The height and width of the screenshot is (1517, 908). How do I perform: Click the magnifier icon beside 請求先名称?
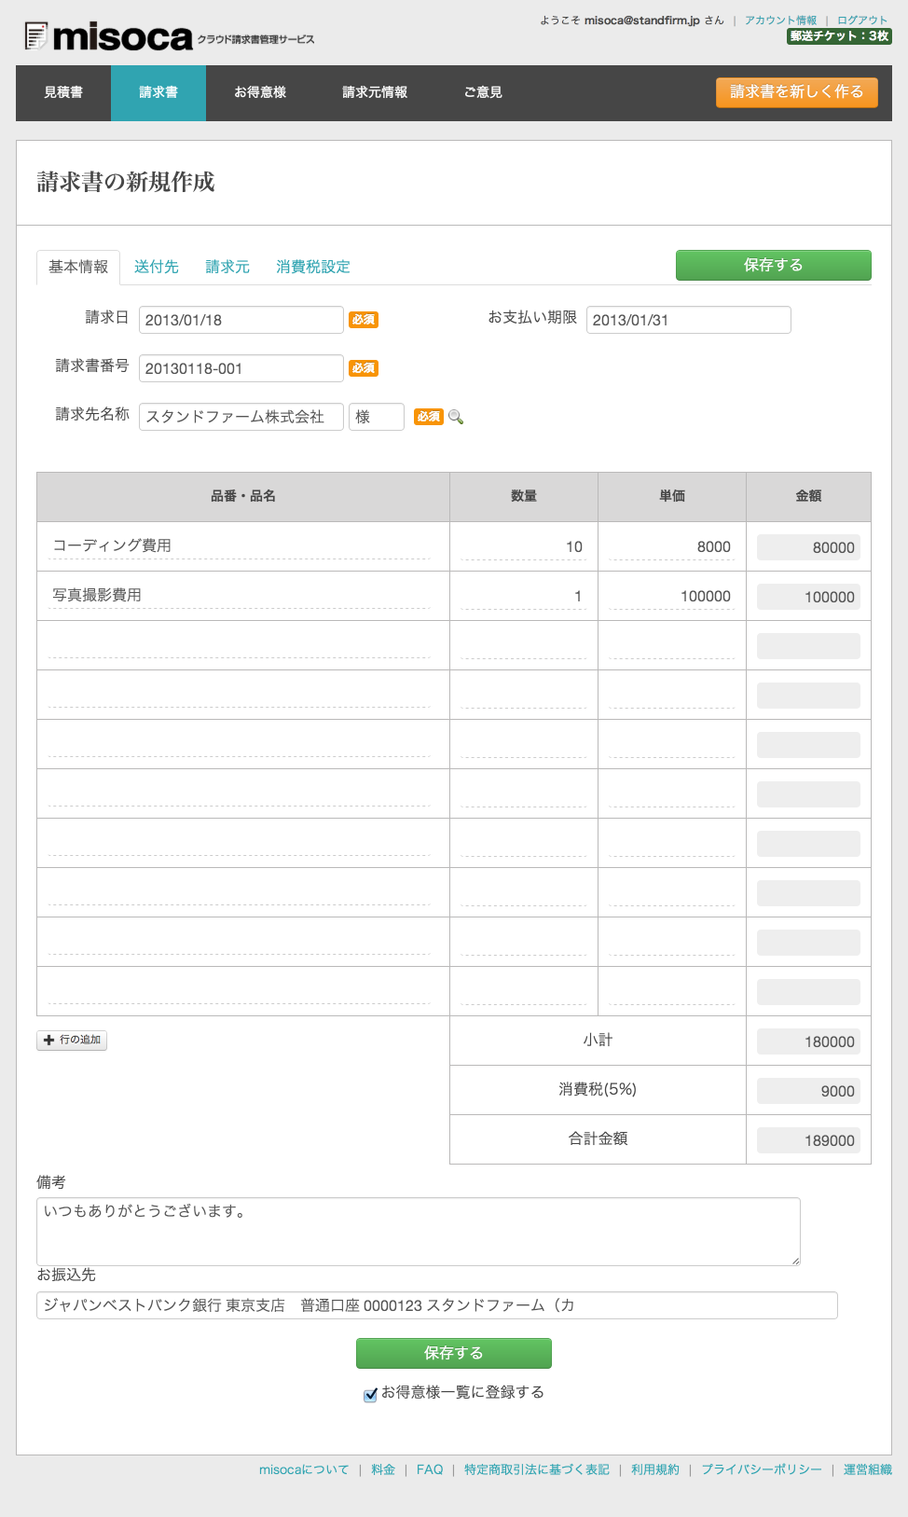click(x=456, y=417)
